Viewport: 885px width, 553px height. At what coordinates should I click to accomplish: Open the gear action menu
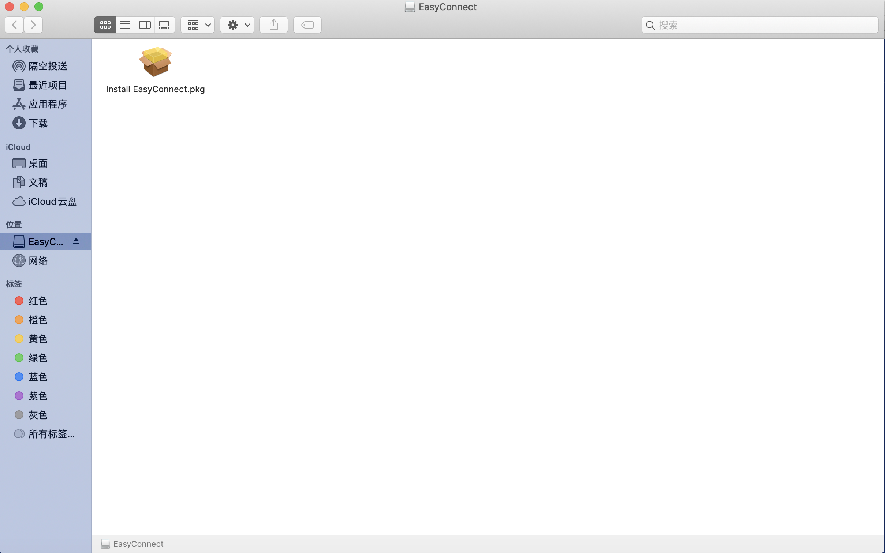tap(238, 25)
